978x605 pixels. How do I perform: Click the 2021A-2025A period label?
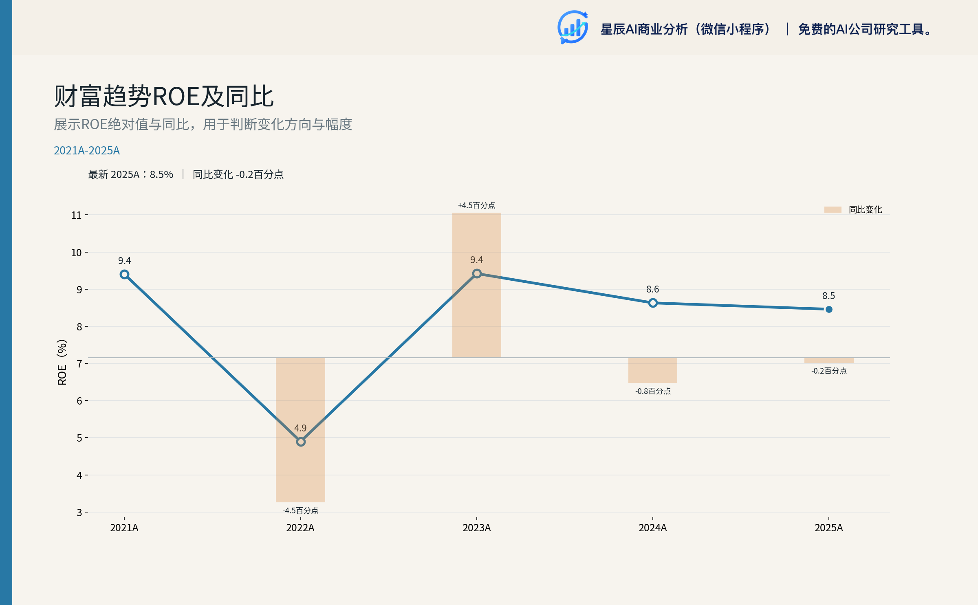[87, 151]
